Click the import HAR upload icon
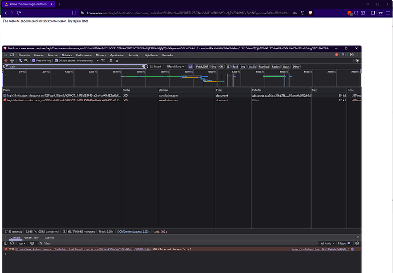The height and width of the screenshot is (273, 393). pos(111,60)
